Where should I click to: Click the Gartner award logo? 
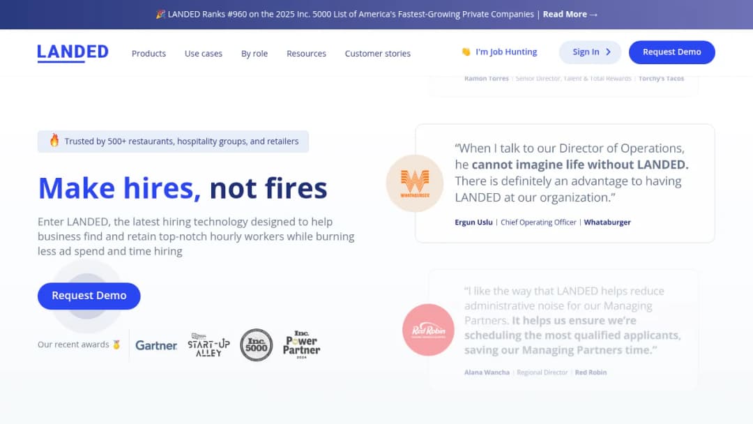[156, 345]
